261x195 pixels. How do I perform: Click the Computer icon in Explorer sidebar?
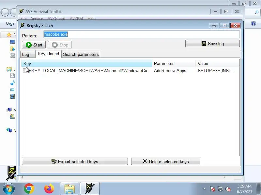pyautogui.click(x=9, y=110)
